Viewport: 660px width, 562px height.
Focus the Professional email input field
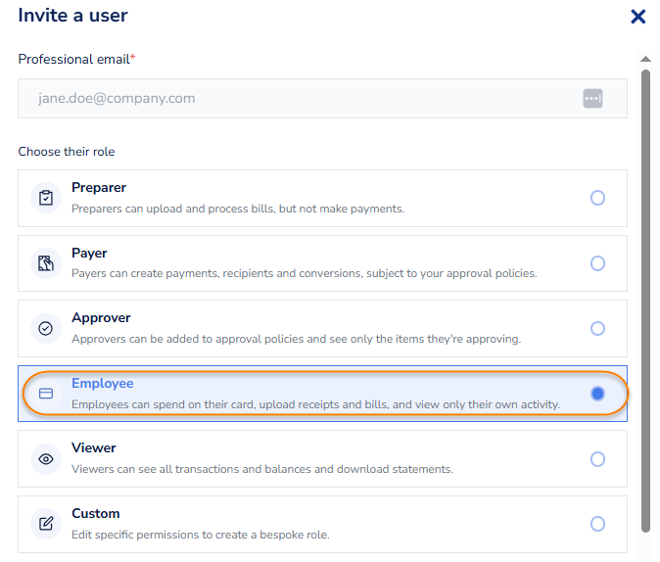click(x=294, y=98)
